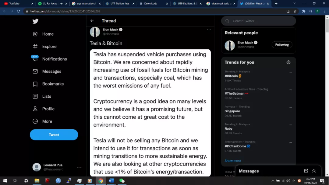Mute the So Far Away tab audio
Screen dimensions: 329x185
tap(61, 4)
